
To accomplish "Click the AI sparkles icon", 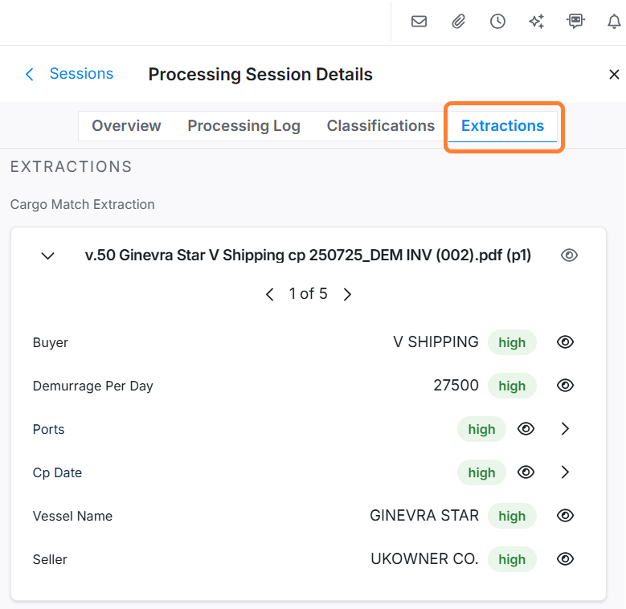I will point(537,22).
